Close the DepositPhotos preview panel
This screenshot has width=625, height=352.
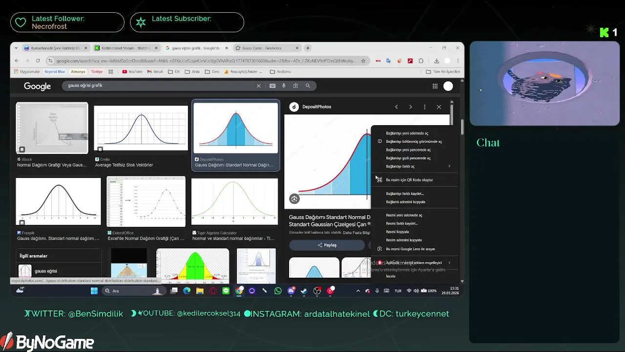pos(438,107)
